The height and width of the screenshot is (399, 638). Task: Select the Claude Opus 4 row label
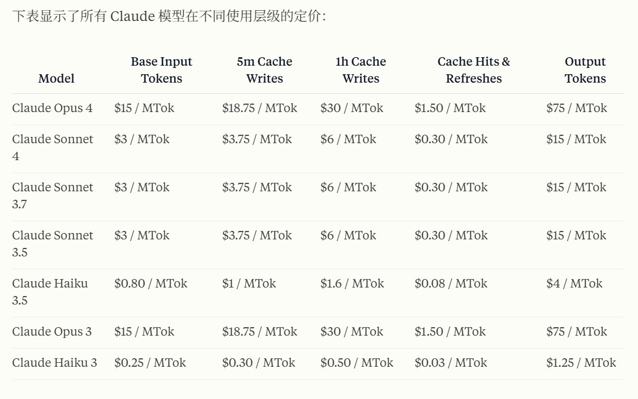52,108
